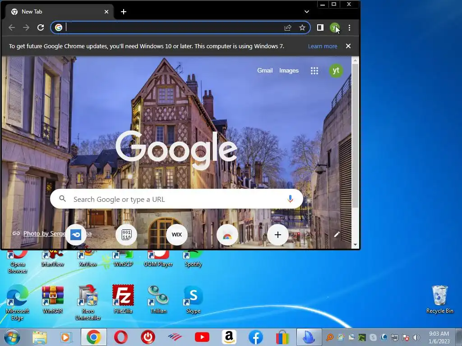The height and width of the screenshot is (346, 462).
Task: Reload the current page
Action: point(41,27)
